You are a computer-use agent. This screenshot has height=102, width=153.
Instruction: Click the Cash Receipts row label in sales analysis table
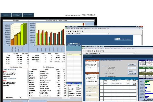tap(35, 57)
